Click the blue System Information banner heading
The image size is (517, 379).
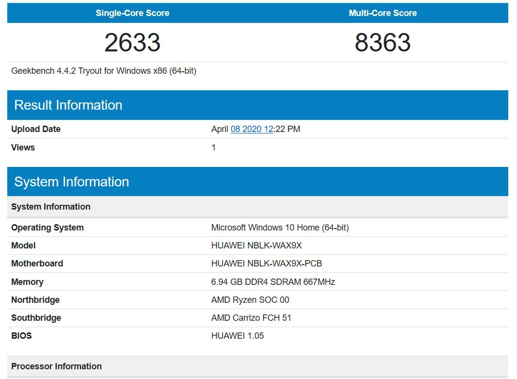71,181
